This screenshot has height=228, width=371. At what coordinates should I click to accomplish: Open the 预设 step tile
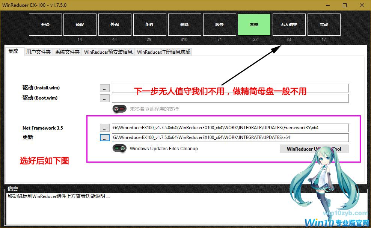80,25
